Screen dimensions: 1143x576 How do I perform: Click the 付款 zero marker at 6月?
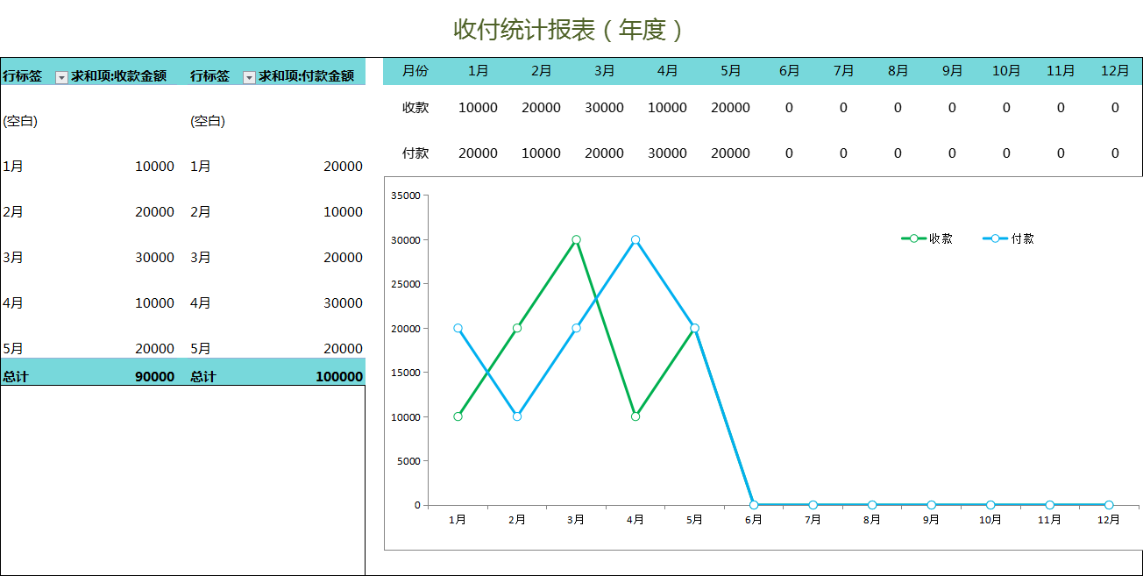[753, 504]
